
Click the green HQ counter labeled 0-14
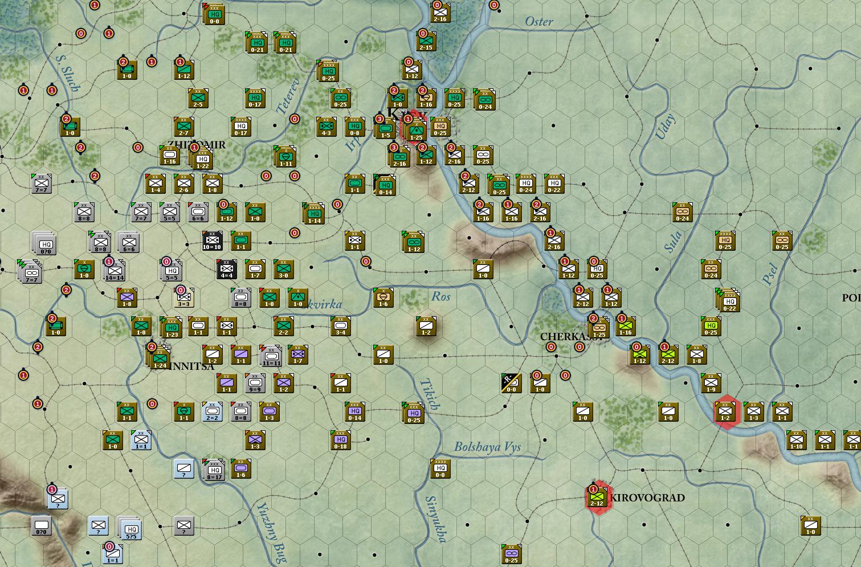coord(385,185)
